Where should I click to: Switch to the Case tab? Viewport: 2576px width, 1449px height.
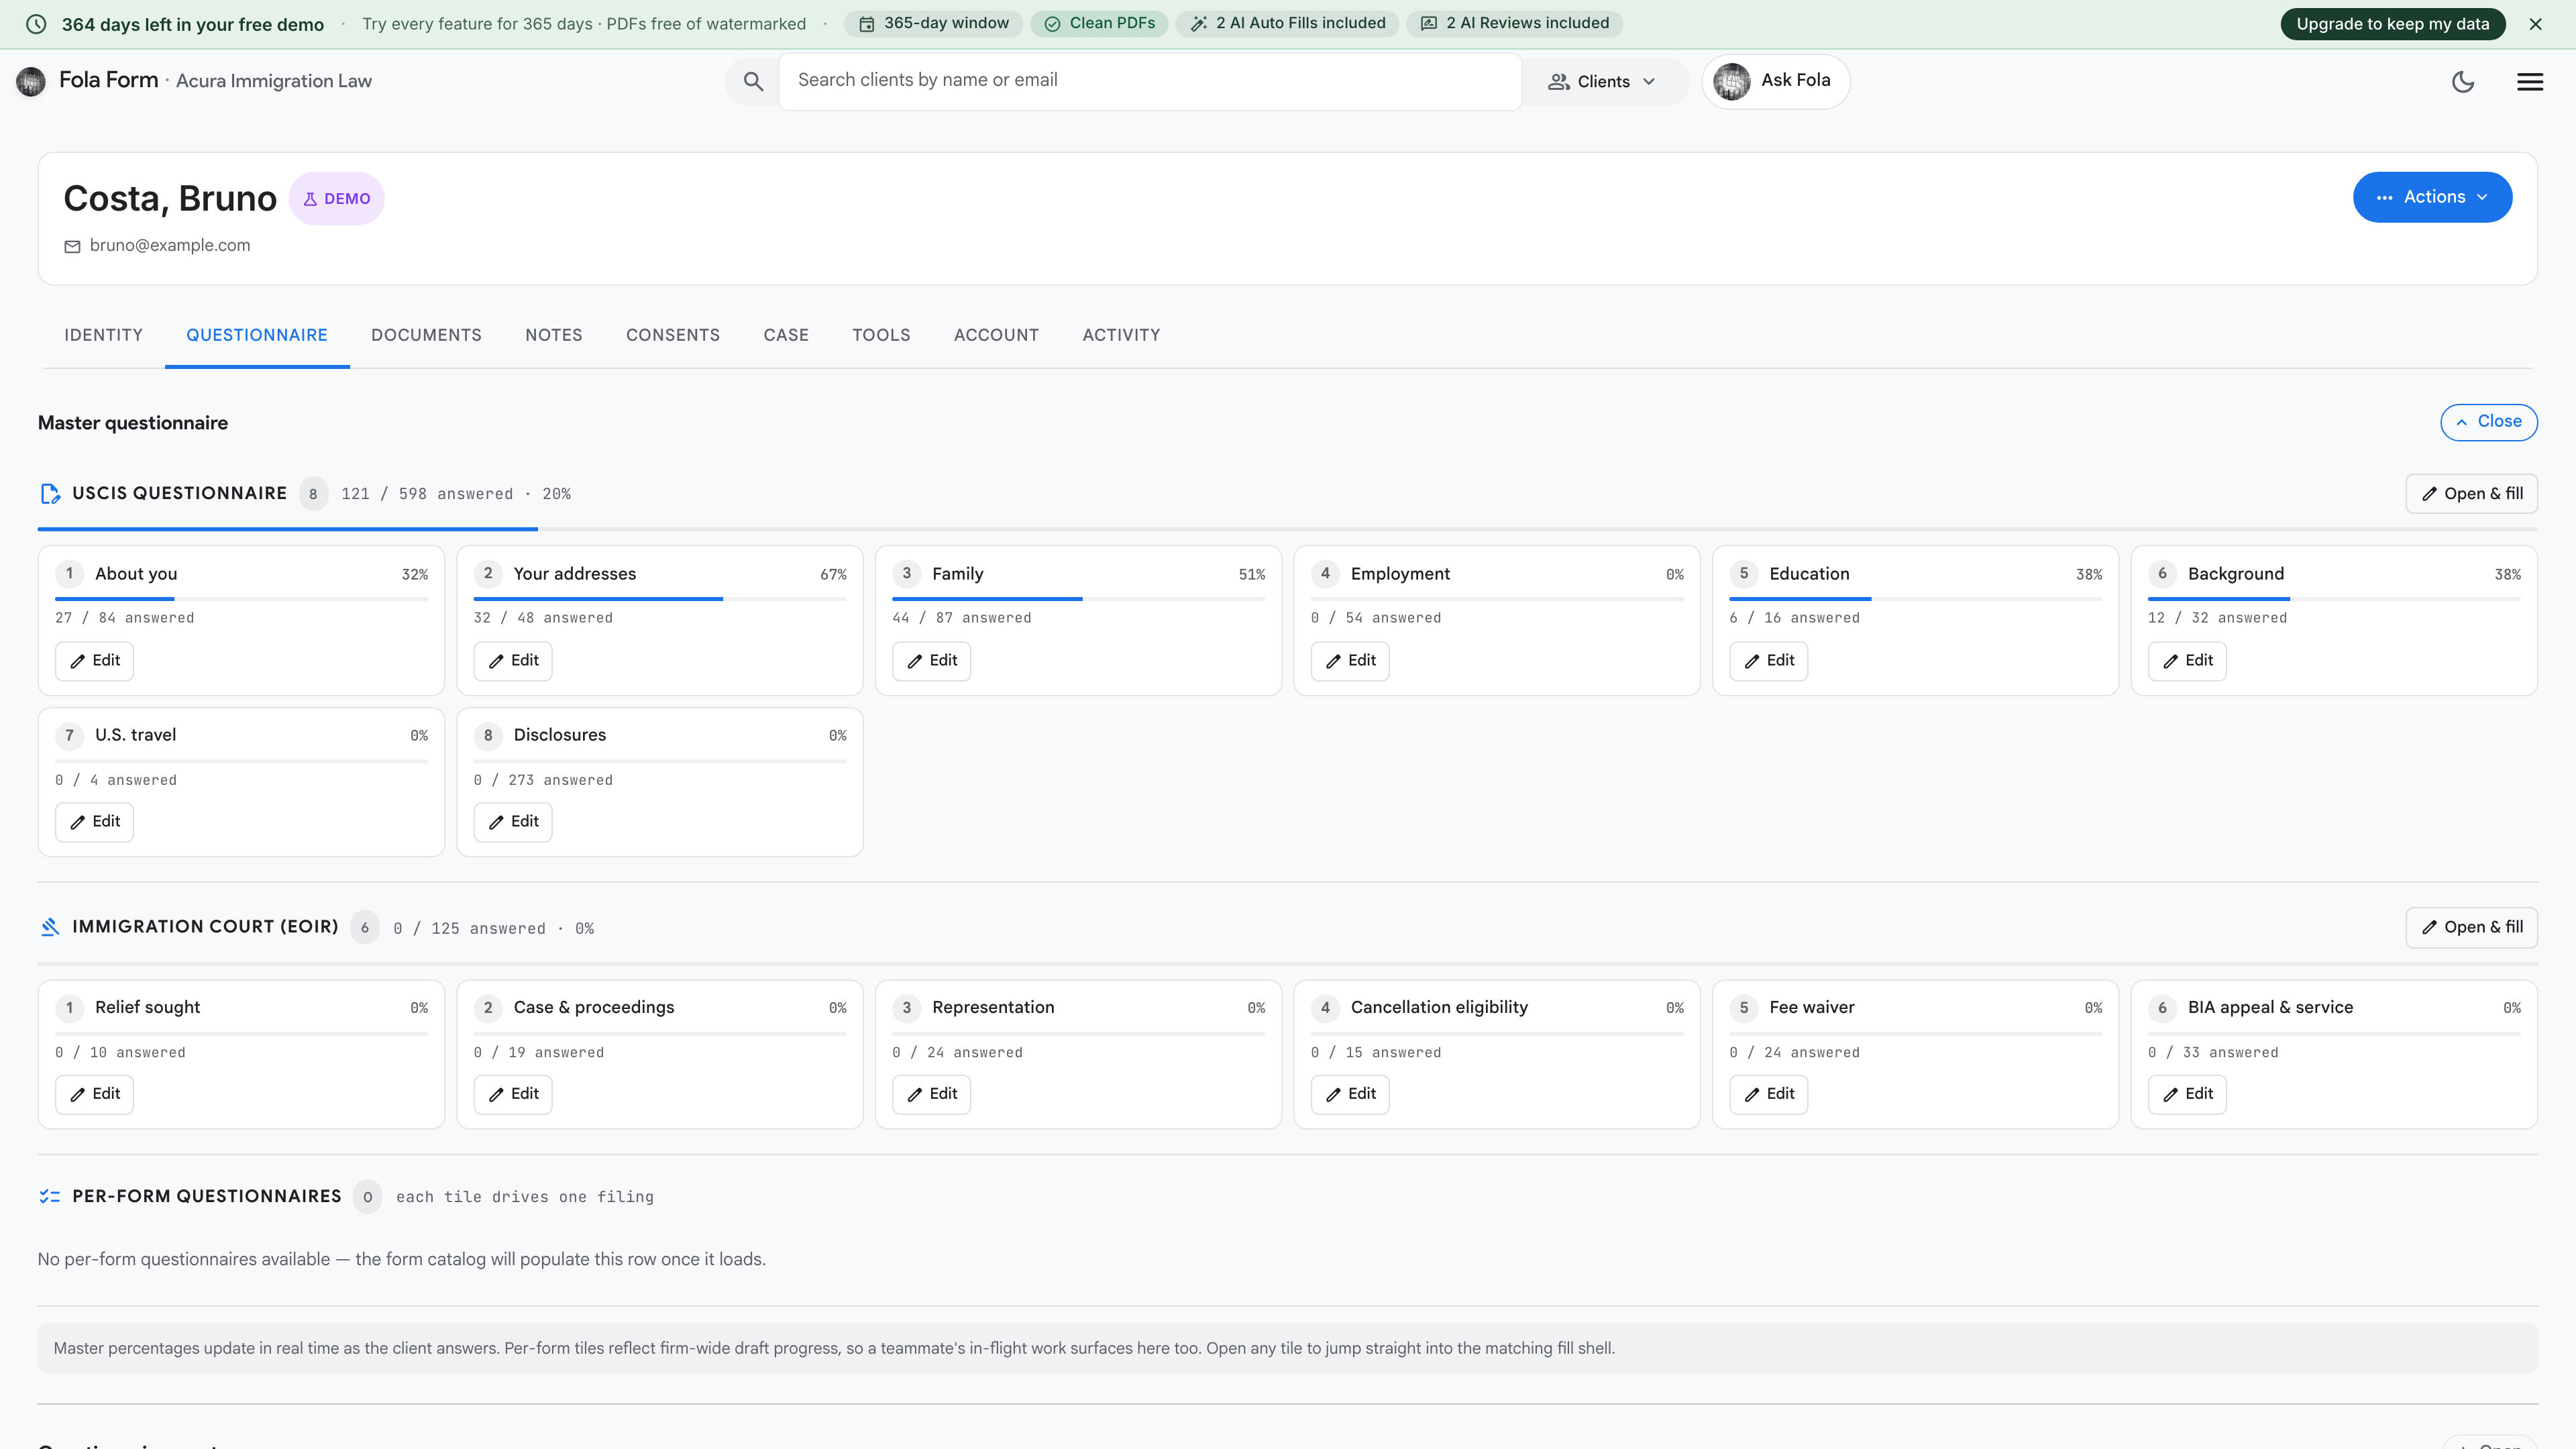(x=786, y=335)
